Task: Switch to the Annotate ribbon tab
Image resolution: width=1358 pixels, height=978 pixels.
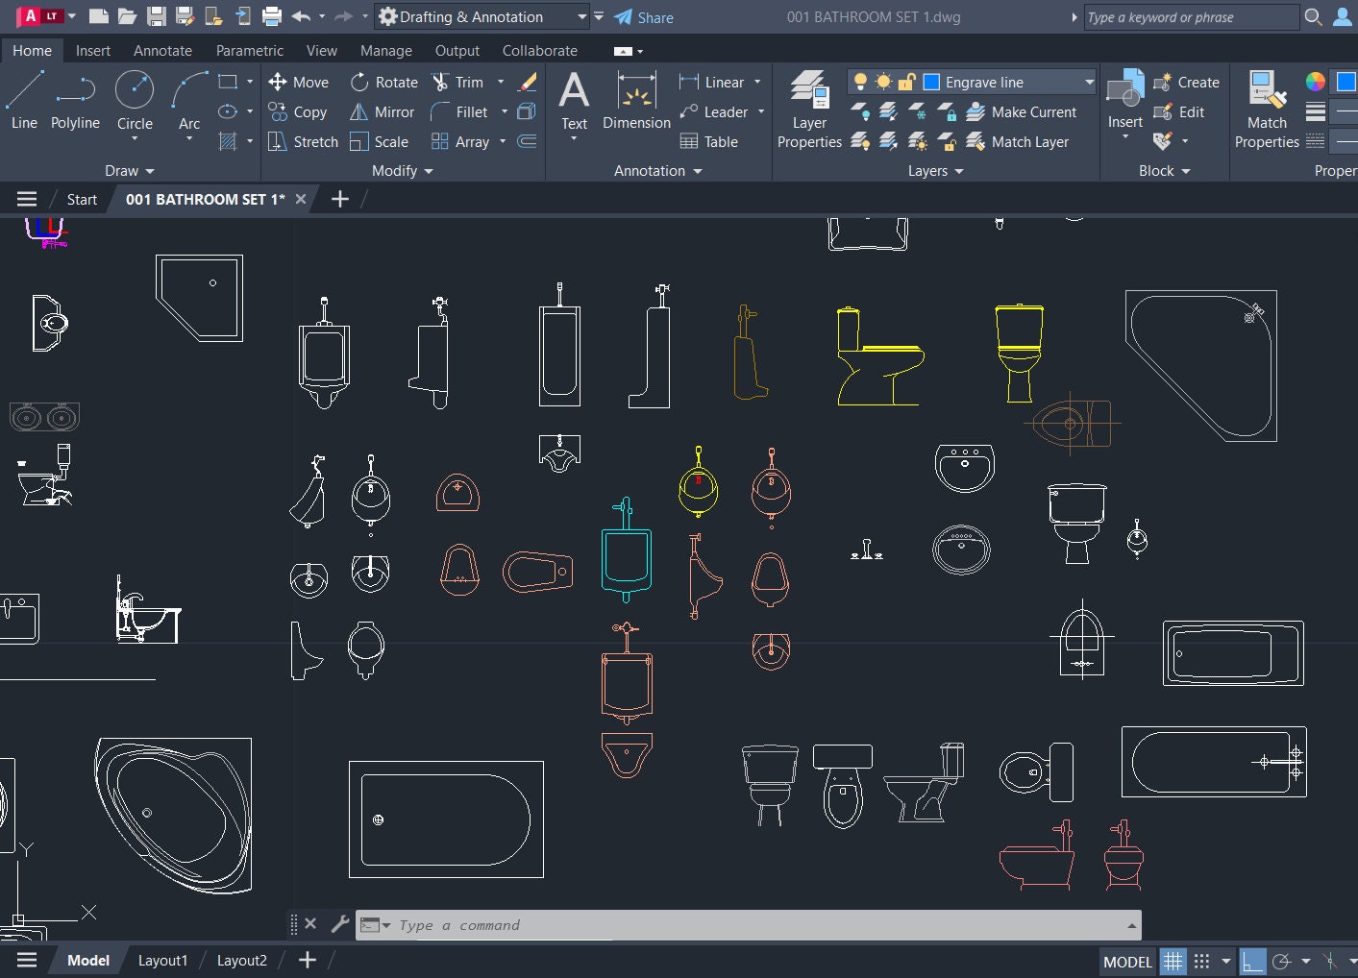Action: (162, 50)
